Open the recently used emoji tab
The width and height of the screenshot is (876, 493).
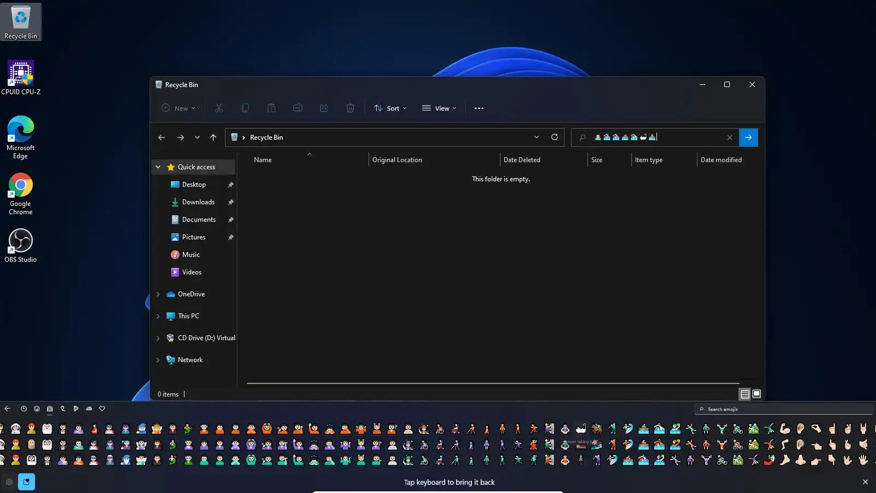24,409
